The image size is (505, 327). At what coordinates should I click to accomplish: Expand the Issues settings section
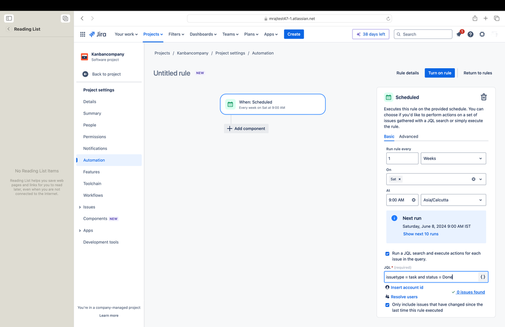(x=80, y=208)
